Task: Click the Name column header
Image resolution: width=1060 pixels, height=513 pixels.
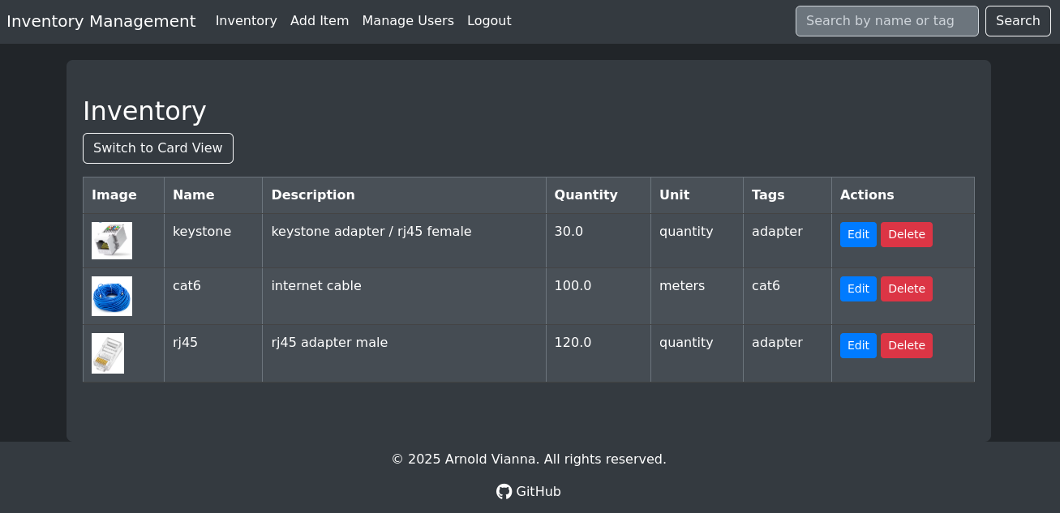Action: [x=193, y=195]
